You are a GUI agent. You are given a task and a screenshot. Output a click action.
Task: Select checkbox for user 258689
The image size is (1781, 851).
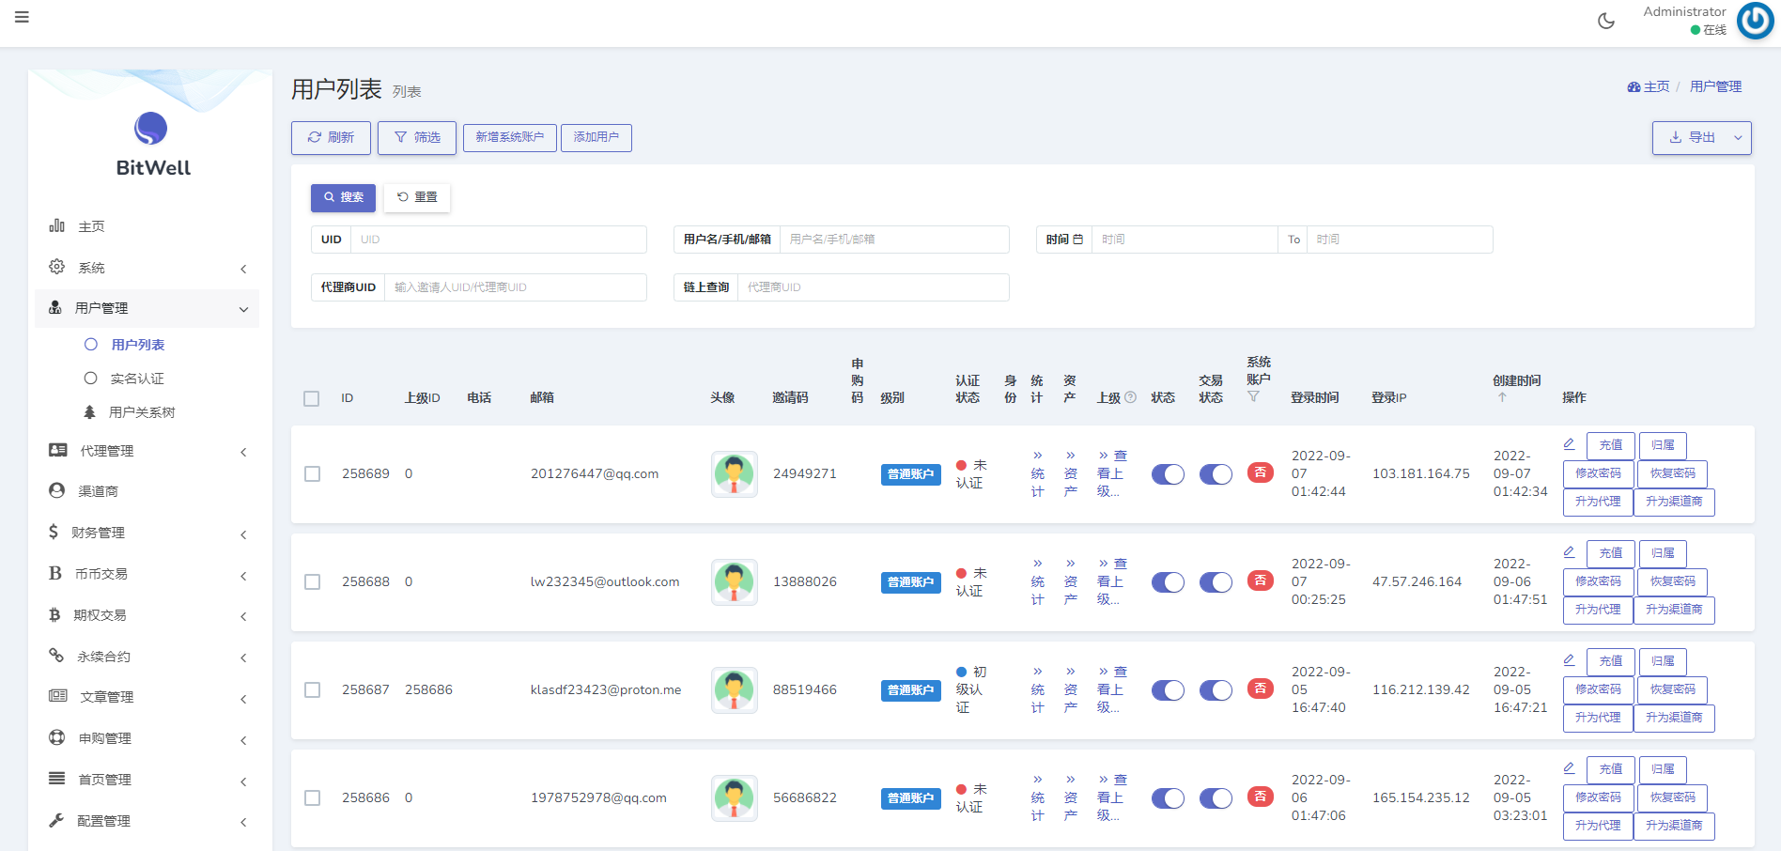313,474
